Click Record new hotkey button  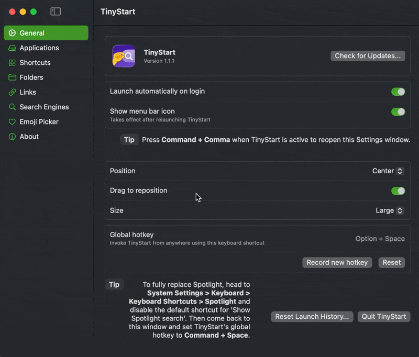coord(337,262)
